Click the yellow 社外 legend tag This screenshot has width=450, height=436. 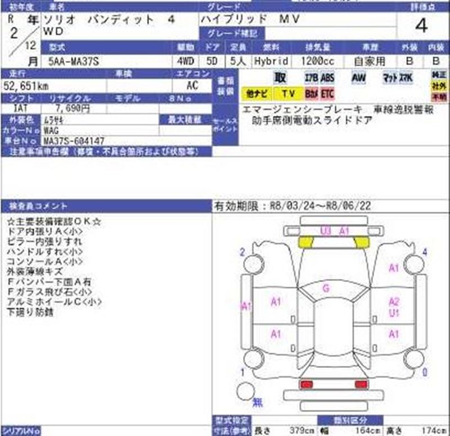click(439, 85)
